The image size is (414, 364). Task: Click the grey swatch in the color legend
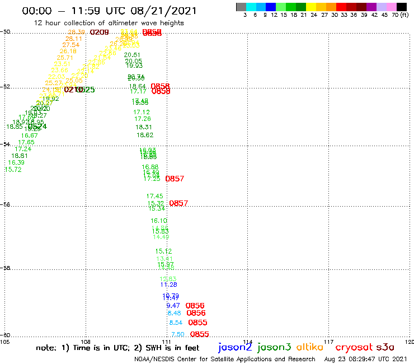(241, 7)
